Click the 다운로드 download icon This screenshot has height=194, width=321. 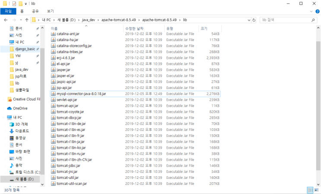(x=12, y=131)
